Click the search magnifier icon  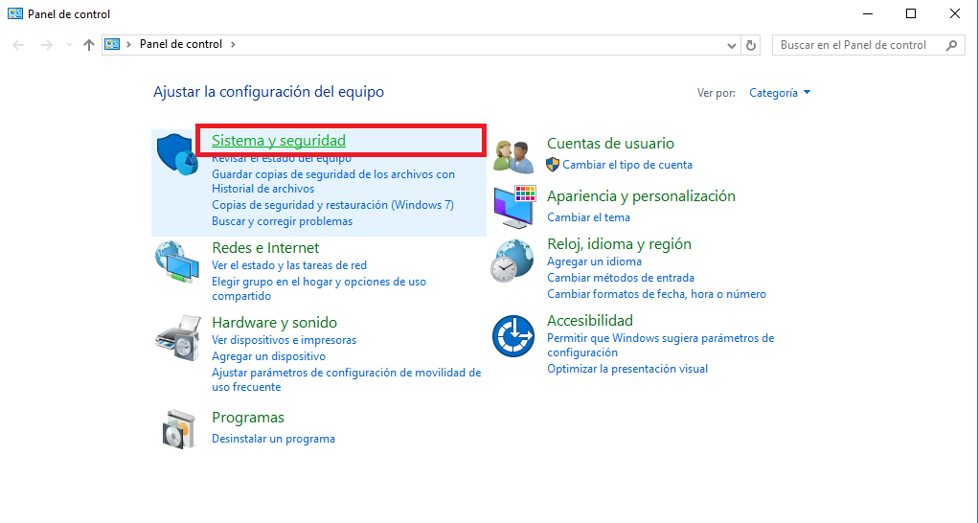(951, 45)
